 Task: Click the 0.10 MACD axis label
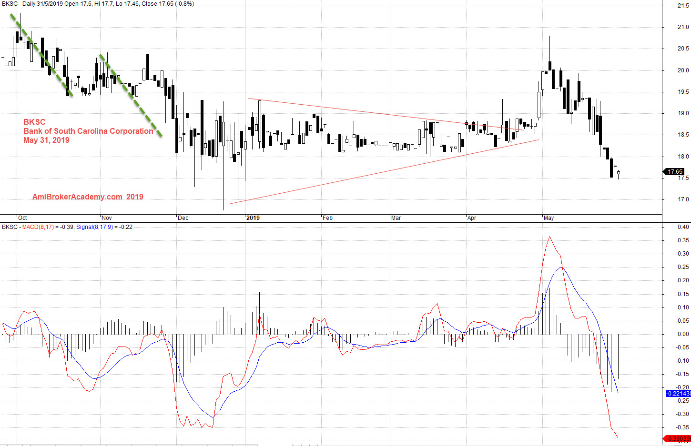683,307
